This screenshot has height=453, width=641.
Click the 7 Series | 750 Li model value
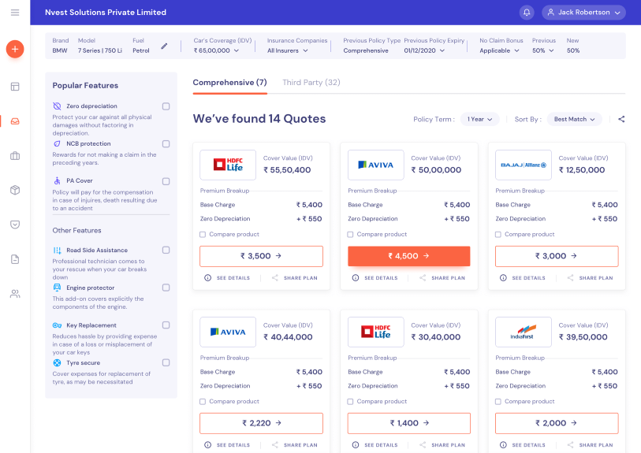(x=100, y=50)
